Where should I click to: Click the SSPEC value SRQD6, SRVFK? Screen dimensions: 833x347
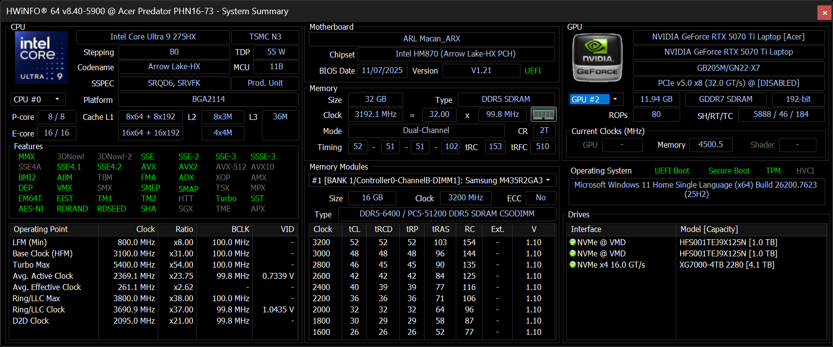(x=174, y=83)
